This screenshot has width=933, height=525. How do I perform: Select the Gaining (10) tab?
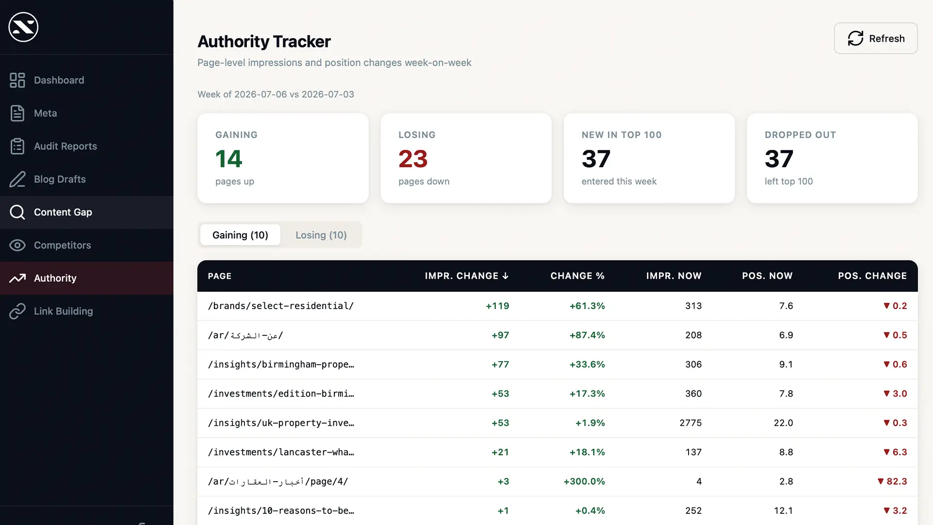click(240, 235)
